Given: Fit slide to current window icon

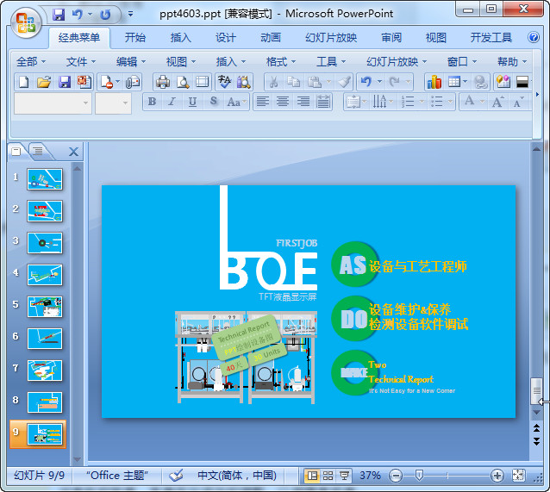Looking at the screenshot, I should click(518, 476).
